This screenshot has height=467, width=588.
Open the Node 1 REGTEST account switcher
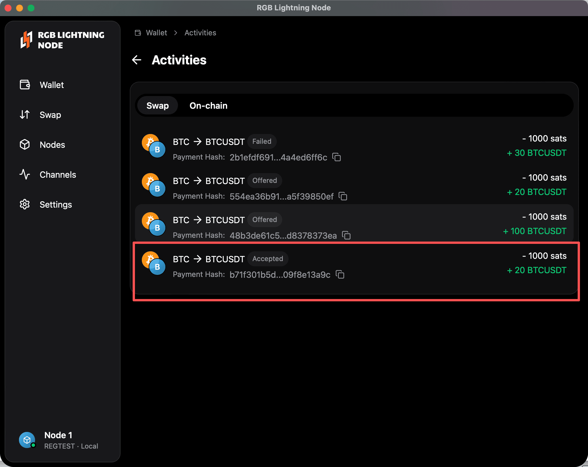pyautogui.click(x=59, y=440)
